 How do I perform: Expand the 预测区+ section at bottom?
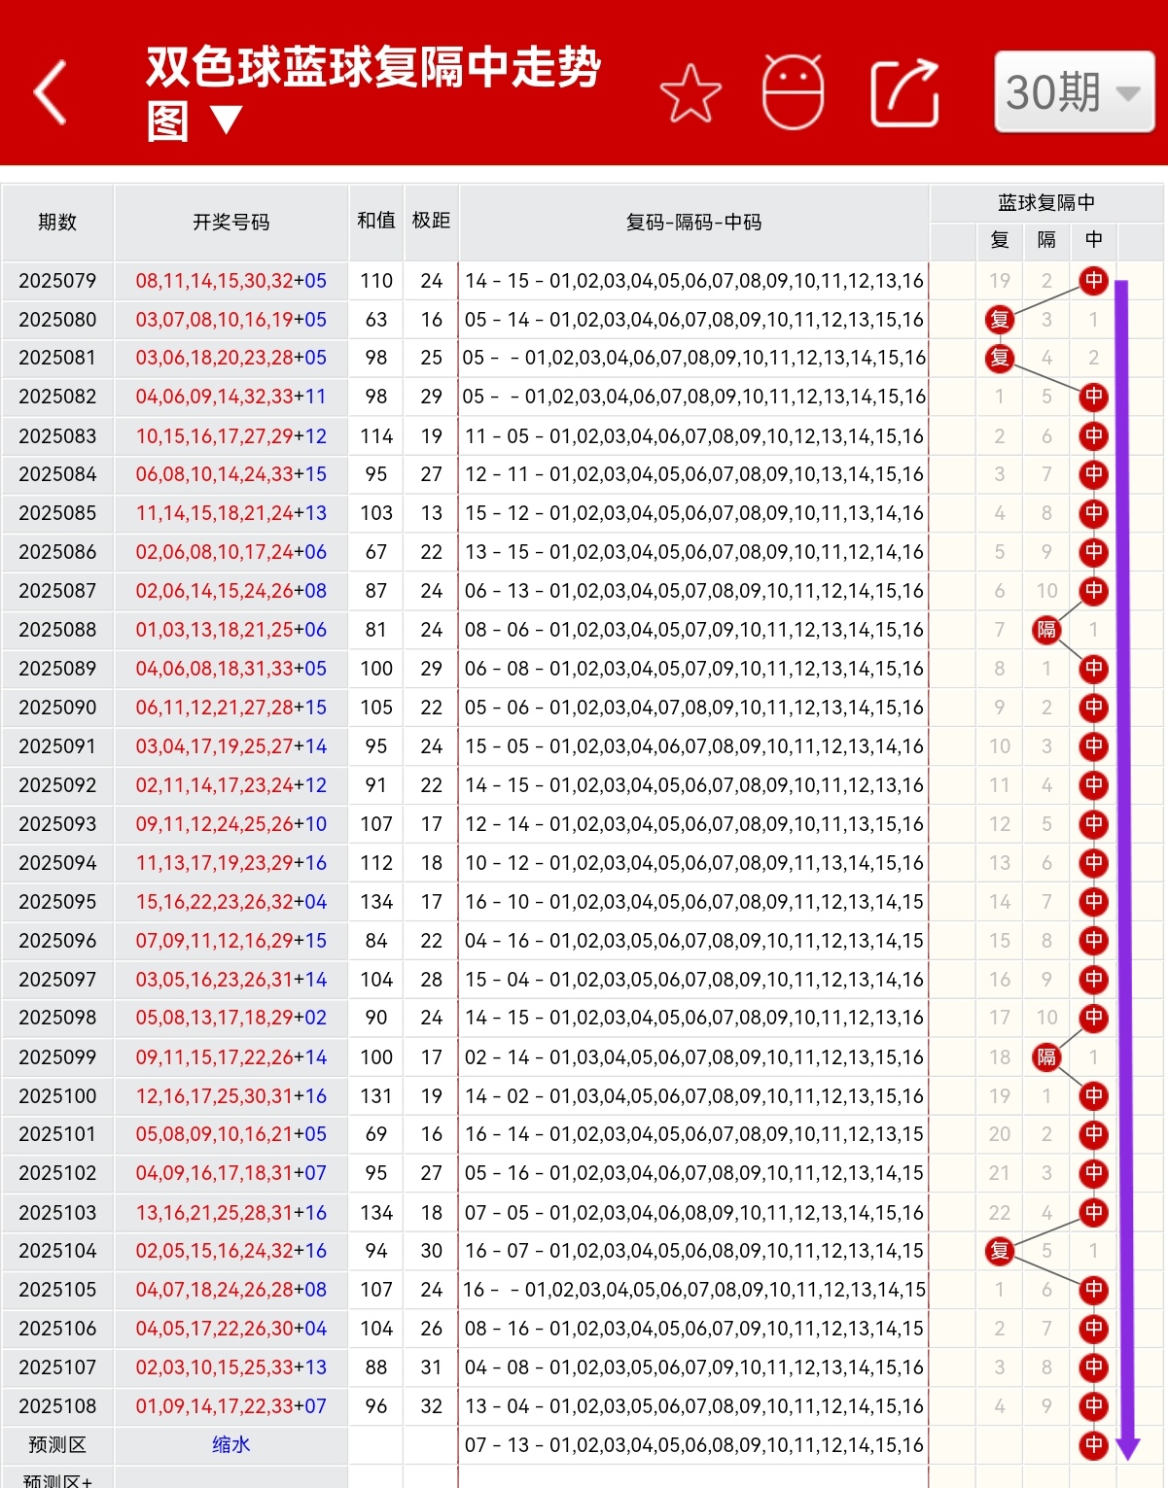tap(57, 1481)
